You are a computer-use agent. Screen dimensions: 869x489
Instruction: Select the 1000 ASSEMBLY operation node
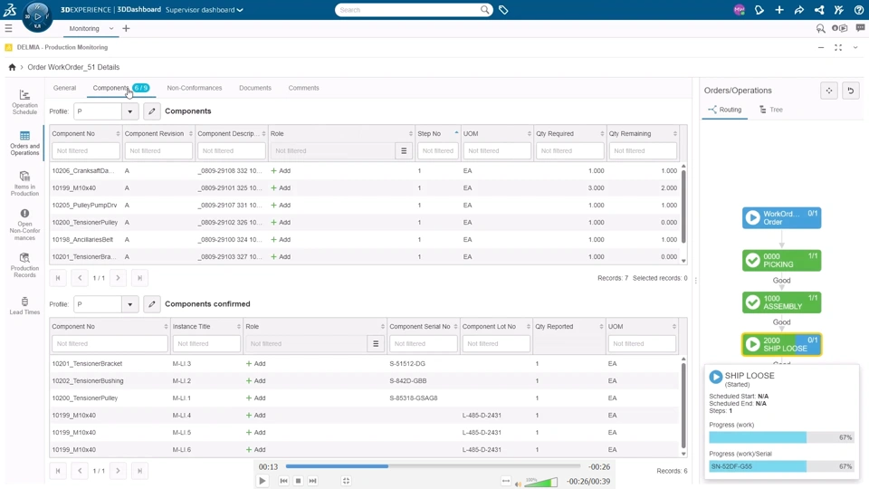pos(781,302)
